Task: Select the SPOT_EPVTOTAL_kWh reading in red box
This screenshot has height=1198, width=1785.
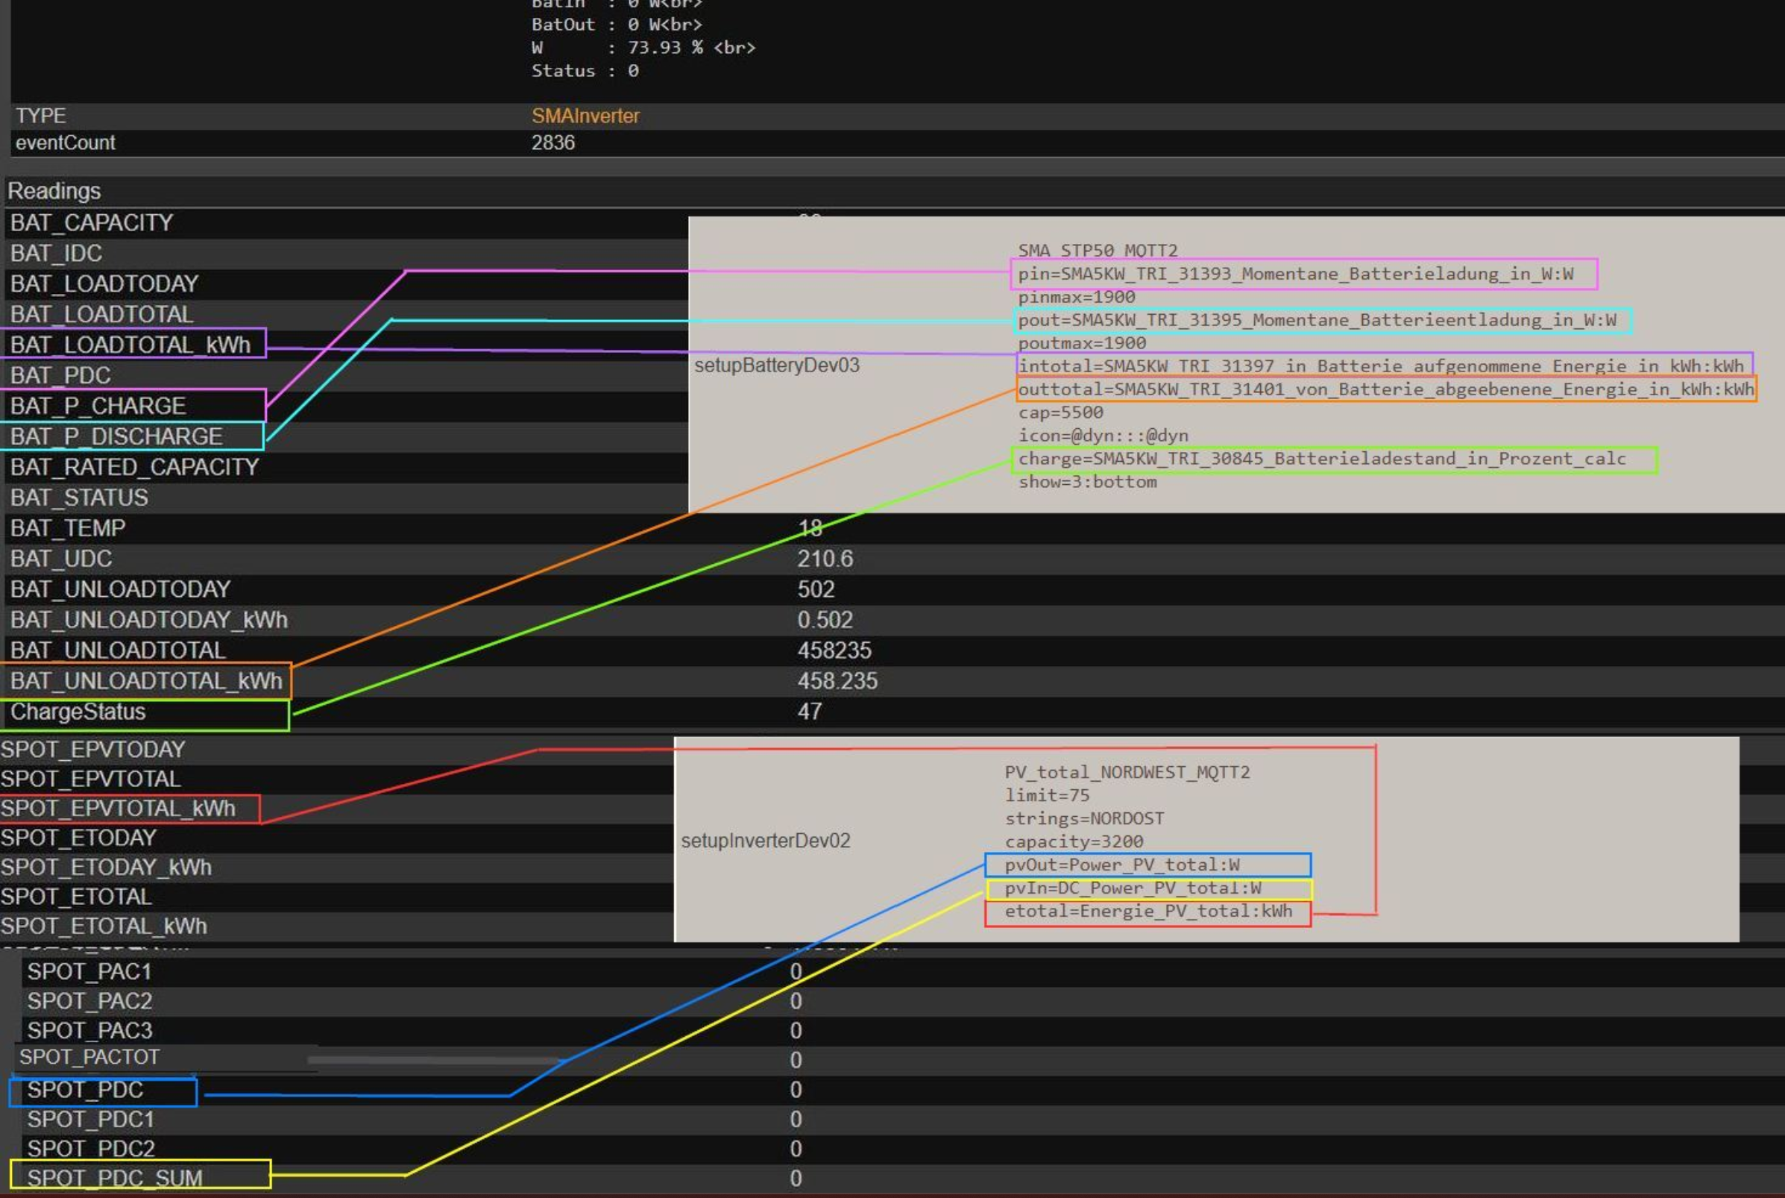Action: click(x=119, y=809)
